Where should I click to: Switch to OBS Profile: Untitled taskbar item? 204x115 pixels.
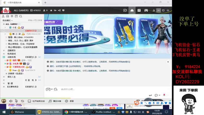[x=103, y=112]
